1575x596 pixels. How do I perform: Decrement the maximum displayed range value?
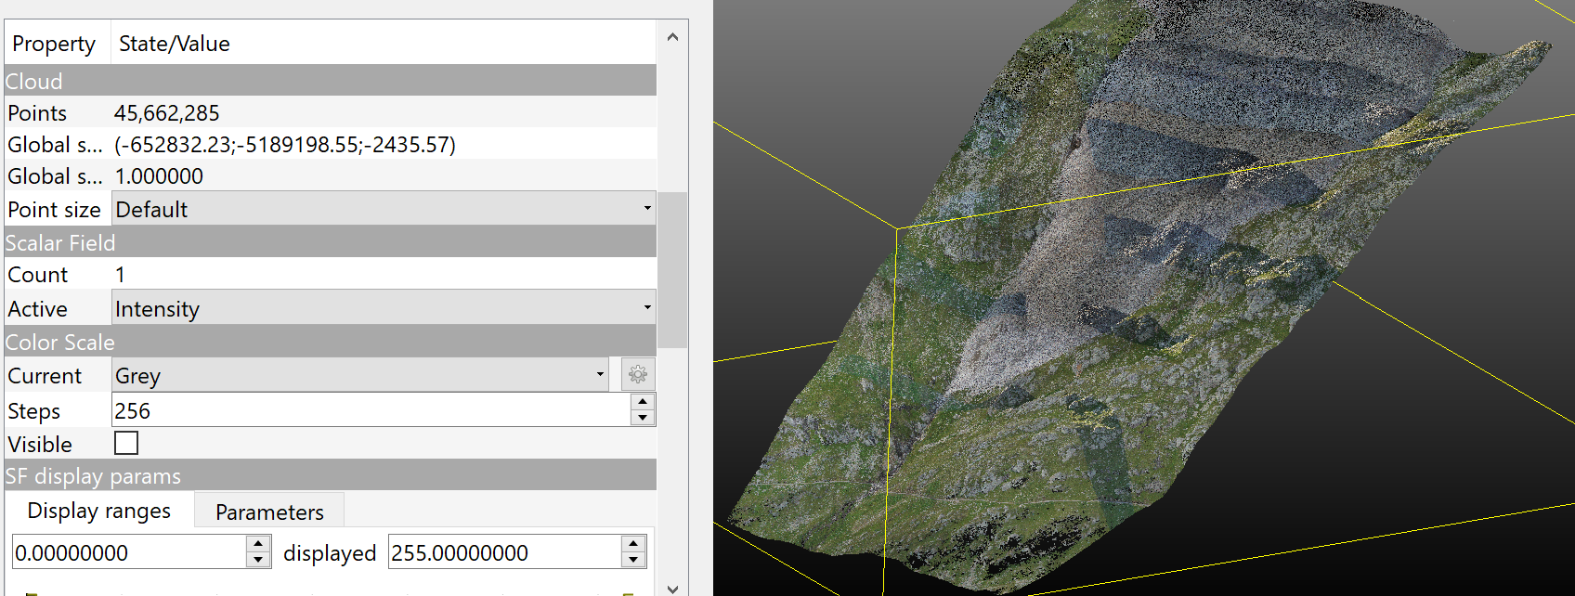(x=633, y=560)
